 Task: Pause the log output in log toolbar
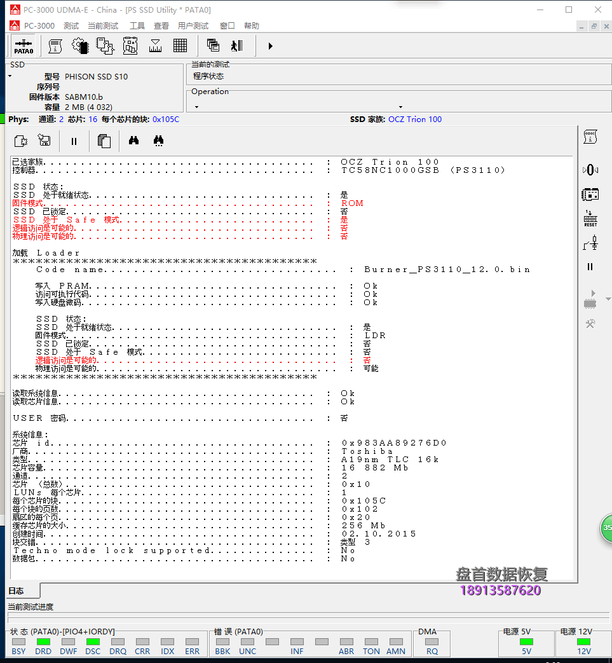74,141
